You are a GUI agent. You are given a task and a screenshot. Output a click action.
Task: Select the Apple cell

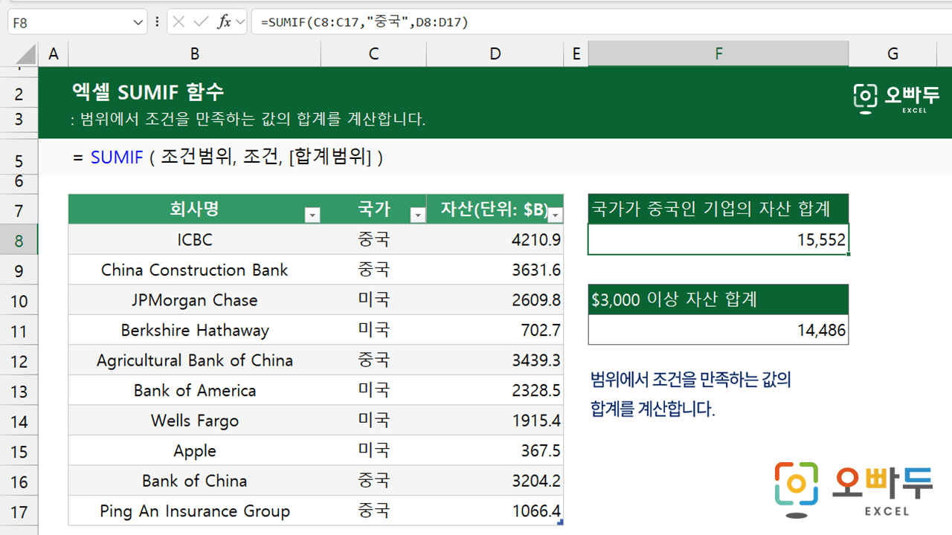click(194, 451)
